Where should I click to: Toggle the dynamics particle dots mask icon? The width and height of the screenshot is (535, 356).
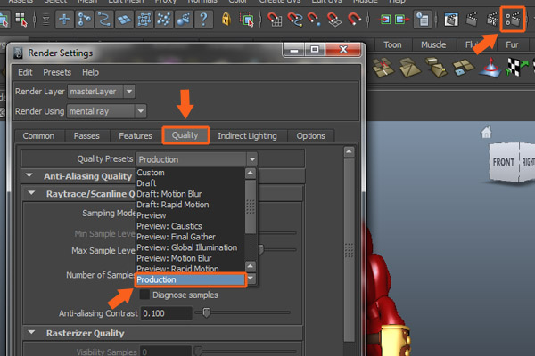click(x=164, y=20)
